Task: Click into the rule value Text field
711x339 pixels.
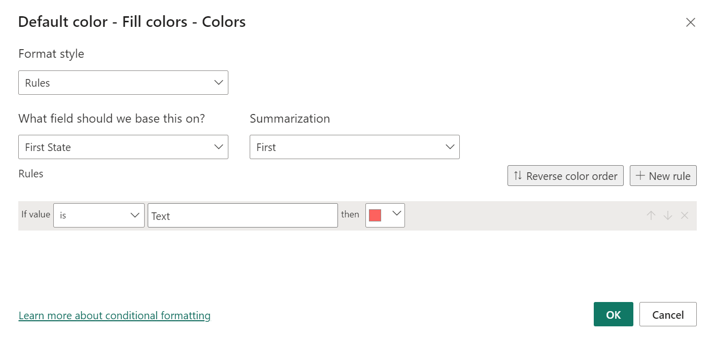Action: (x=243, y=216)
